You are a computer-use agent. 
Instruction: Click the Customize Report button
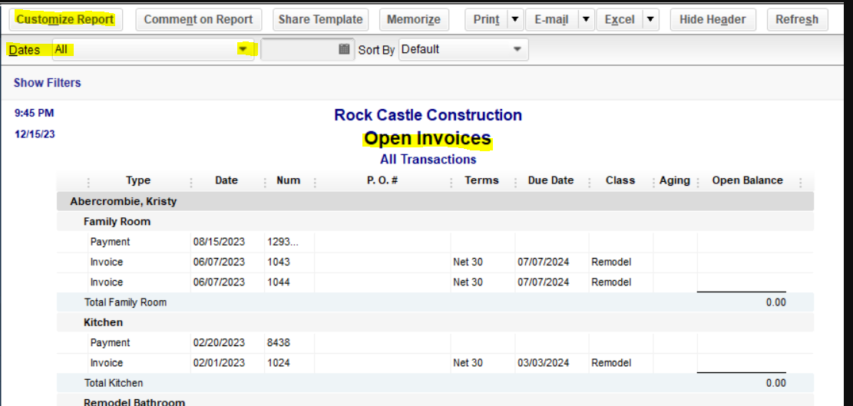[x=65, y=19]
